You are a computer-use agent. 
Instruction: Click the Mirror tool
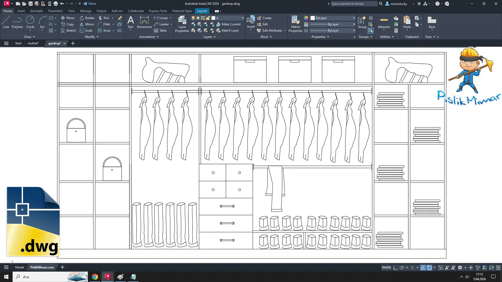[87, 24]
